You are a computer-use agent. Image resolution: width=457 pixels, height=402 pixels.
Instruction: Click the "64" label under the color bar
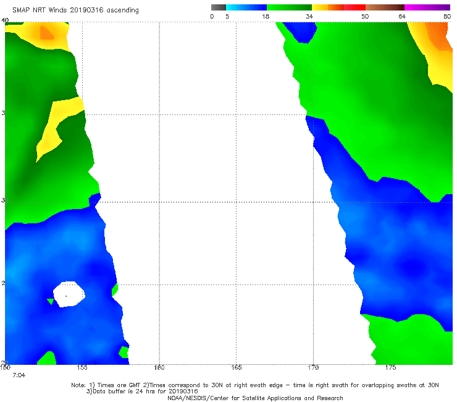(402, 17)
